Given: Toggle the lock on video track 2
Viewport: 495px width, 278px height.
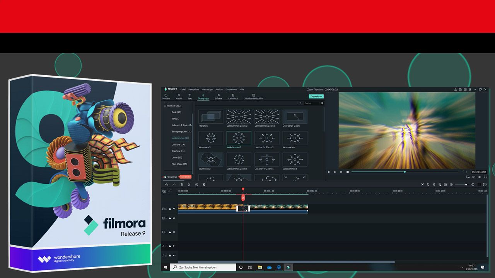Looking at the screenshot, I should pos(170,219).
